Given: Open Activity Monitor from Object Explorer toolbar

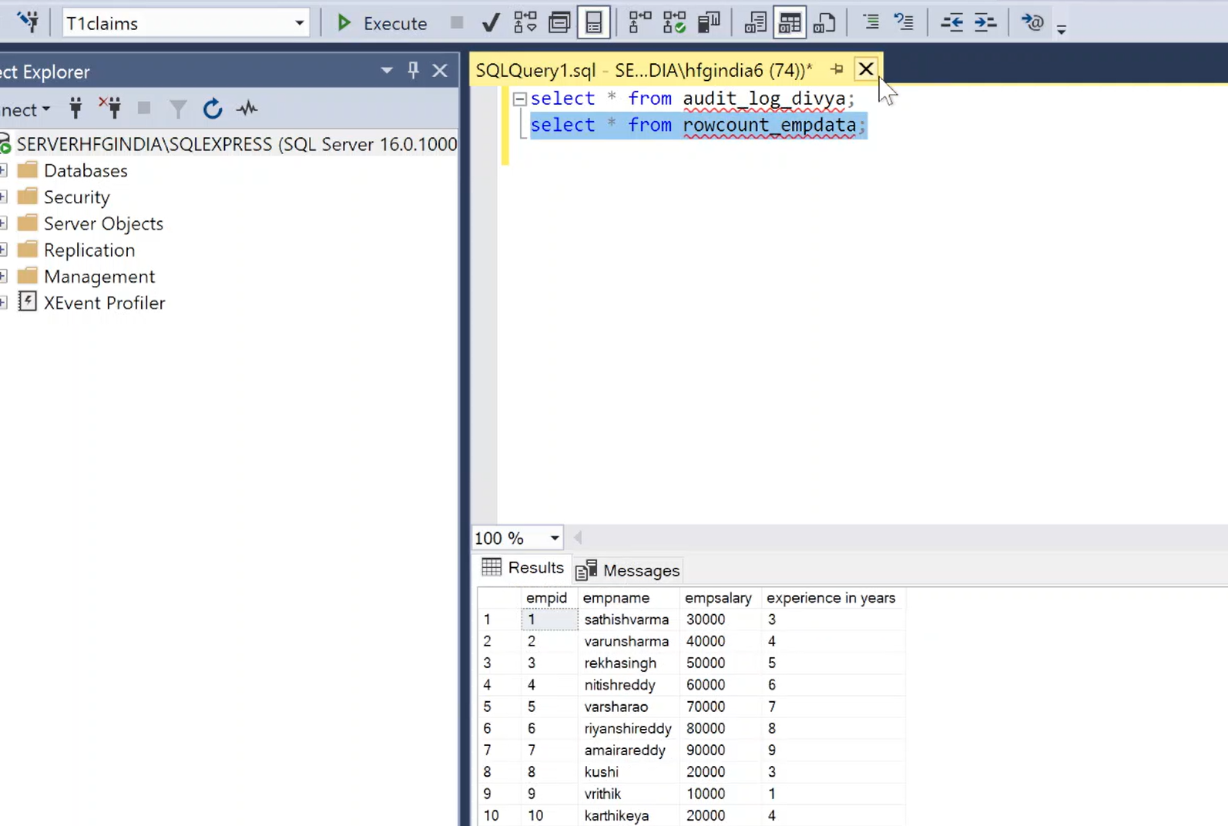Looking at the screenshot, I should coord(247,109).
